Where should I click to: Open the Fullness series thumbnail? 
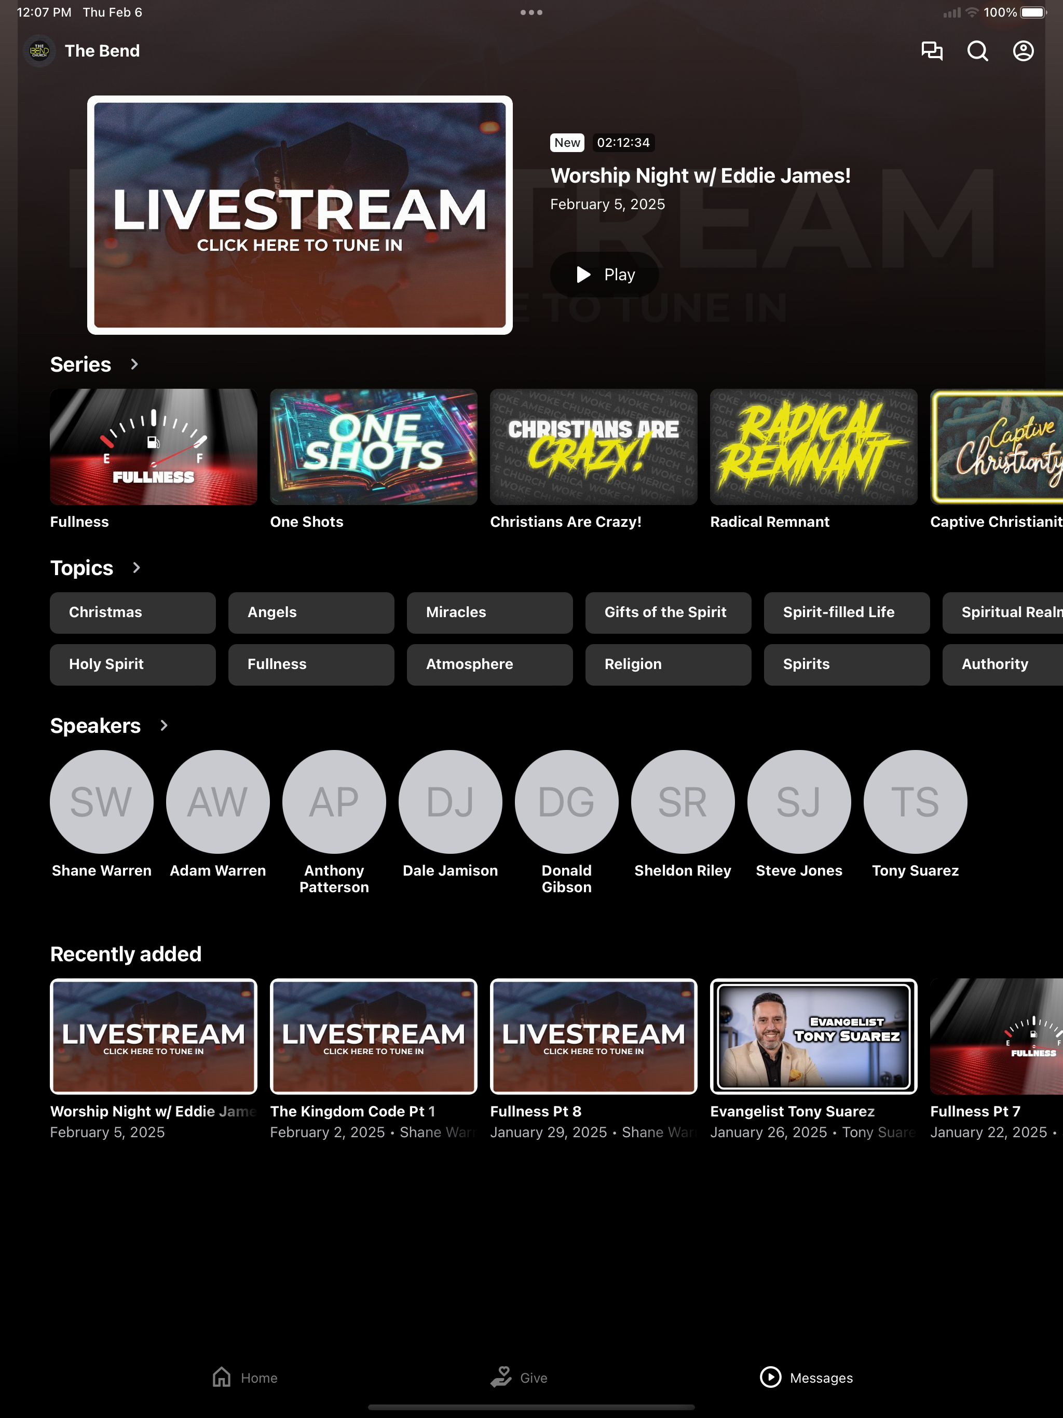click(154, 447)
